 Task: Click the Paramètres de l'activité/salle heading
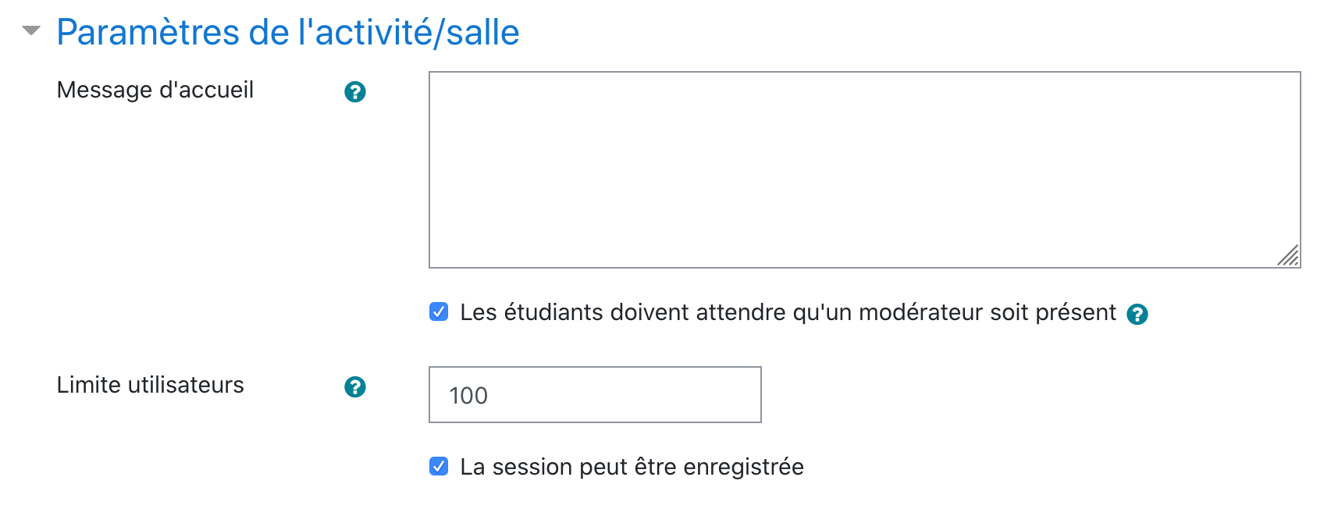(287, 33)
